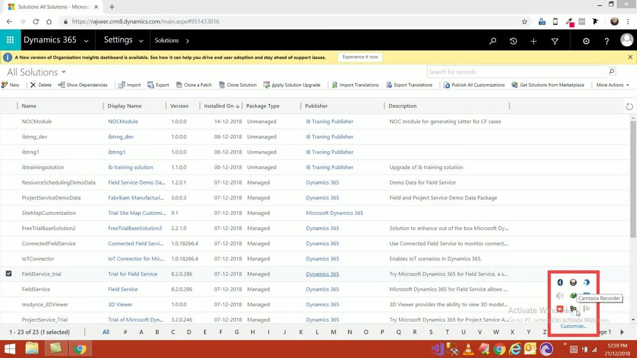Viewport: 637px width, 358px height.
Task: Expand the Solutions breadcrumb chevron
Action: (188, 41)
